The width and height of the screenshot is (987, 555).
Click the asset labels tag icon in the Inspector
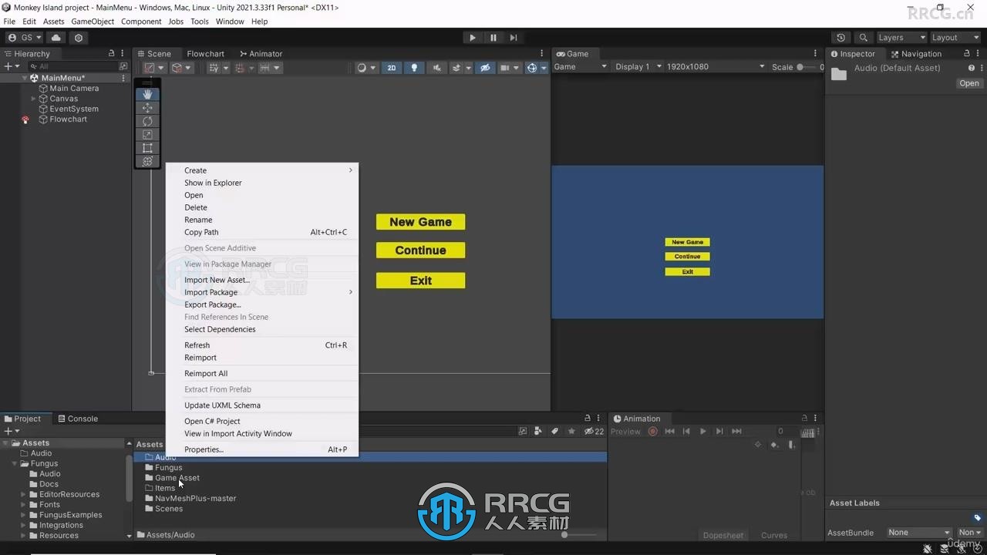(977, 517)
